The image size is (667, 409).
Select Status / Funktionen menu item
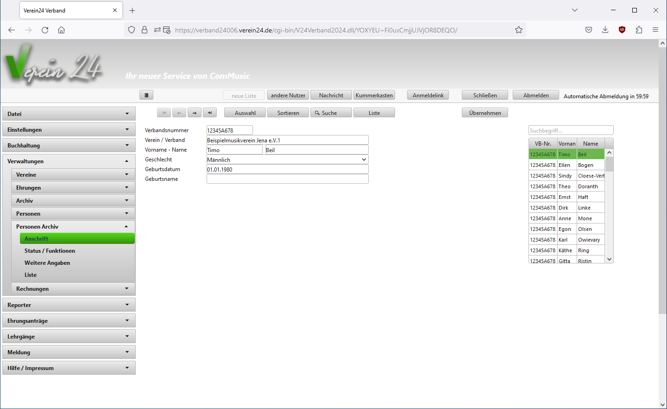(x=50, y=251)
